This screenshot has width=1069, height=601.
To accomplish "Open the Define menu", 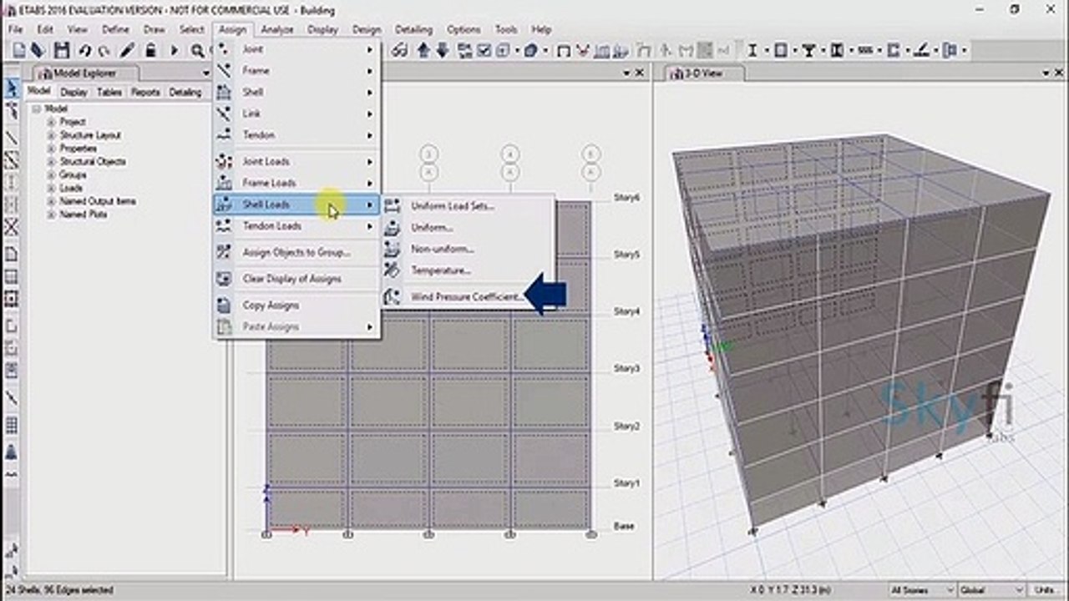I will 115,29.
